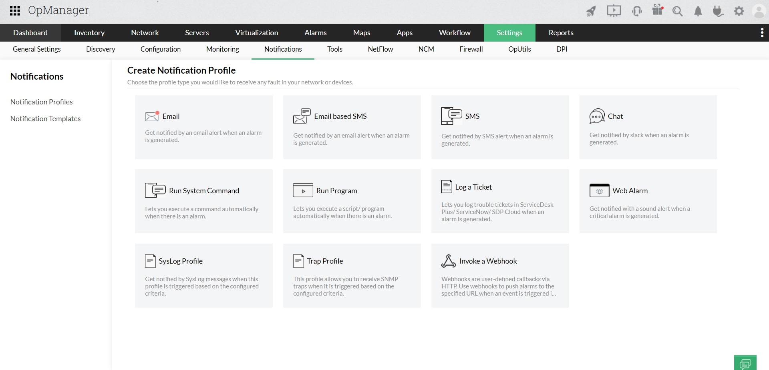This screenshot has width=769, height=370.
Task: Open the gift icon showing new features
Action: click(657, 11)
